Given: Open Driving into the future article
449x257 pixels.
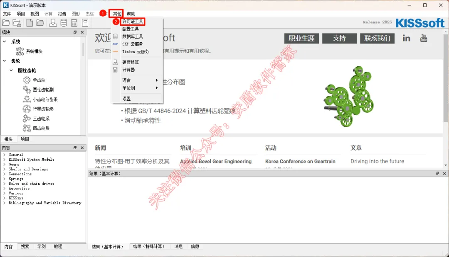Looking at the screenshot, I should click(x=377, y=161).
